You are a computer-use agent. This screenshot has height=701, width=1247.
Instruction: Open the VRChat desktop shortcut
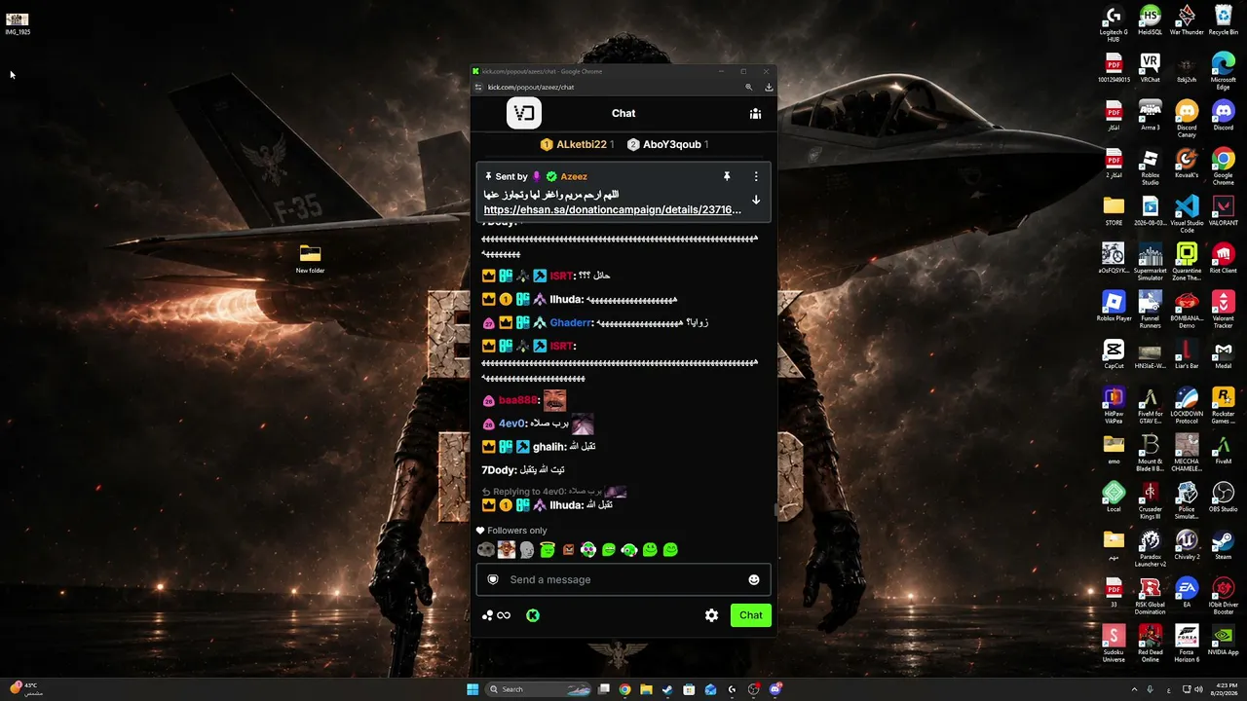[1151, 68]
